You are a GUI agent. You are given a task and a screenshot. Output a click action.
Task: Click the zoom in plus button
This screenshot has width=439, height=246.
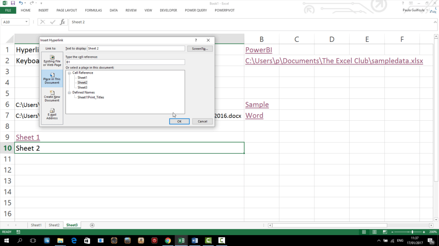coord(425,232)
